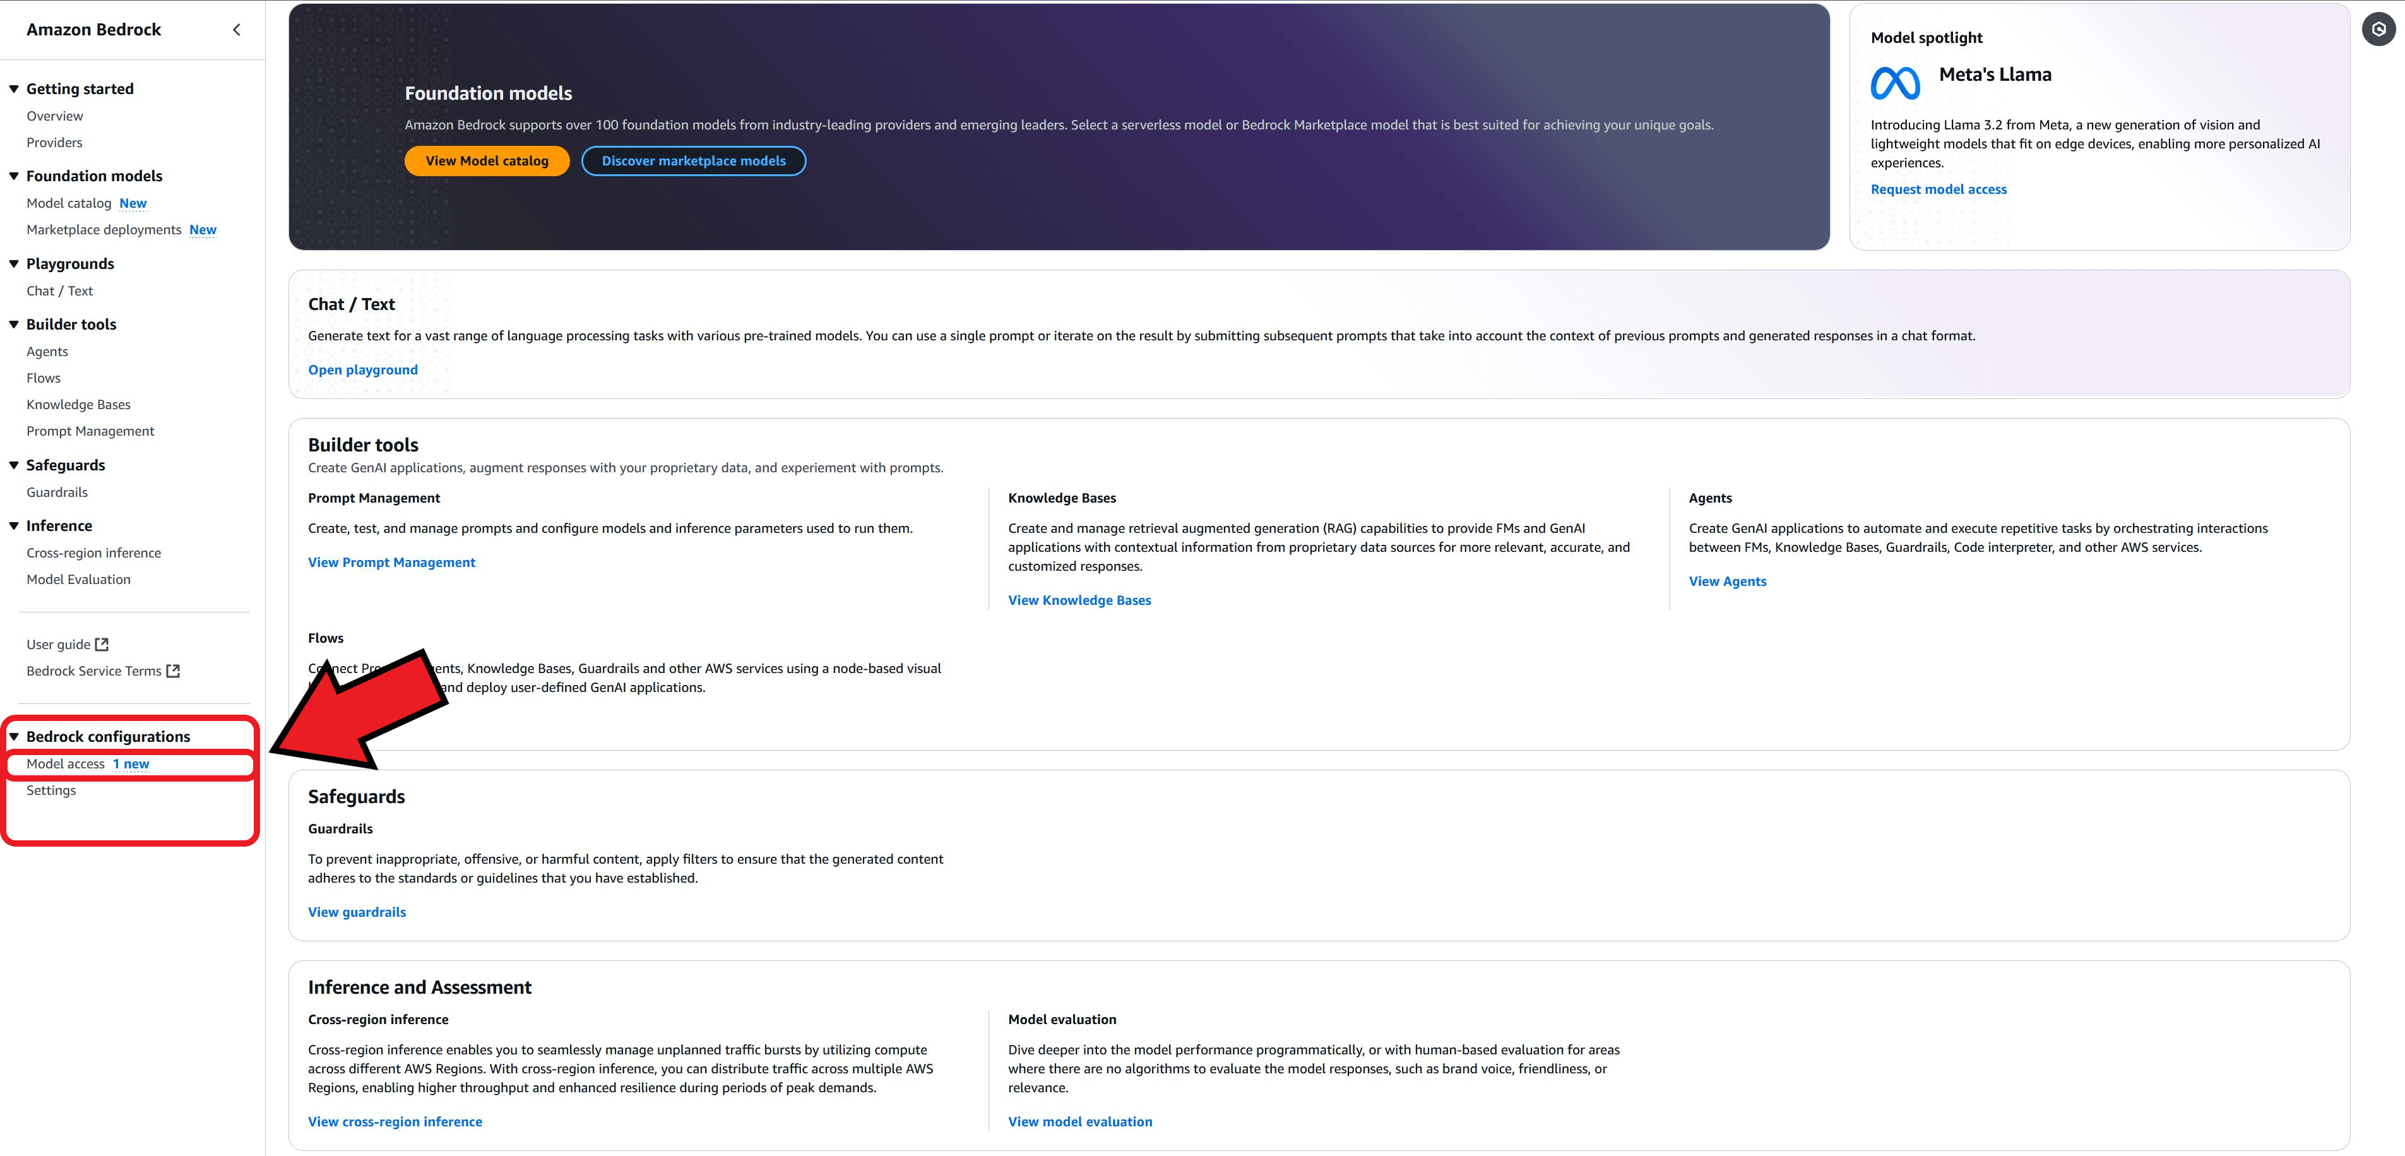Collapse the Getting started section
The height and width of the screenshot is (1156, 2405).
pos(13,88)
